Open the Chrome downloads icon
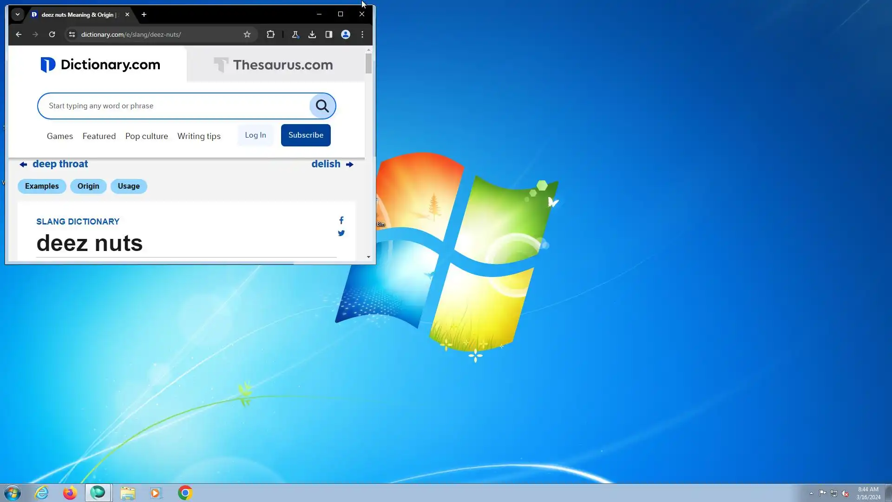Viewport: 892px width, 502px height. click(312, 34)
